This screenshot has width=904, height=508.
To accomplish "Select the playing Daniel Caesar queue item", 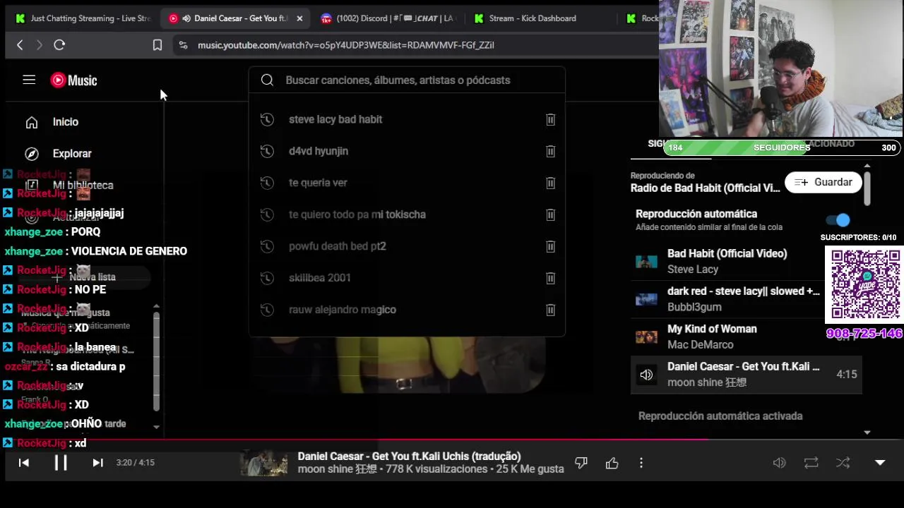I will pyautogui.click(x=746, y=375).
